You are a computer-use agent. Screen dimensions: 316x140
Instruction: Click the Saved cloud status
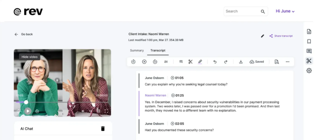pos(256,62)
